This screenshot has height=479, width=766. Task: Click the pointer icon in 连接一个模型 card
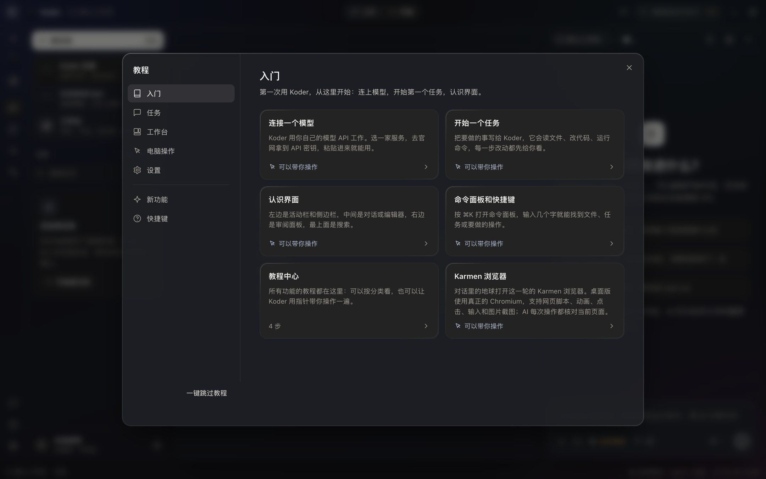[272, 167]
